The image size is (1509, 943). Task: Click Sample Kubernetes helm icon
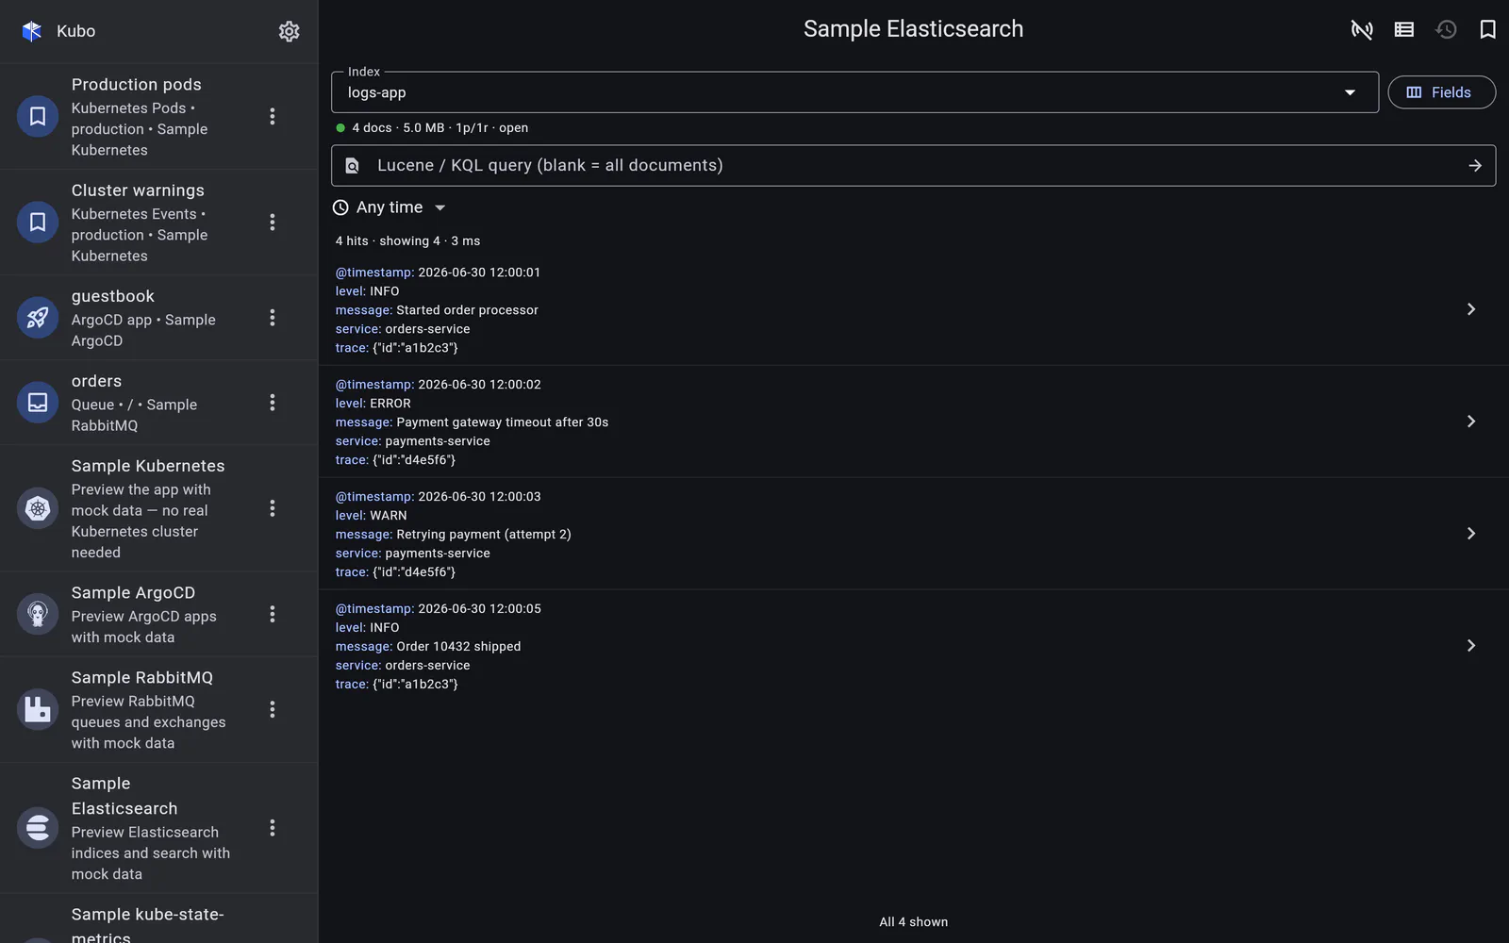tap(38, 508)
